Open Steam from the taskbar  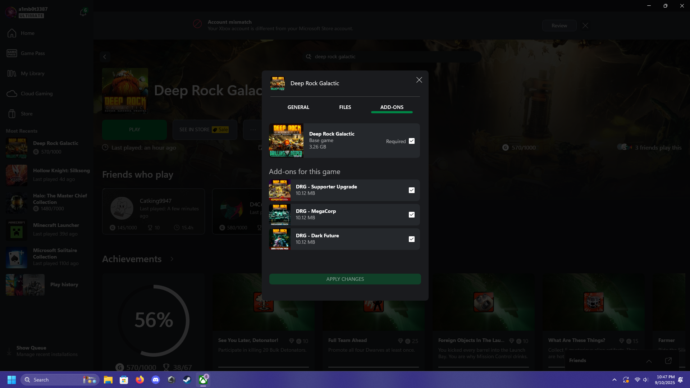(x=187, y=380)
